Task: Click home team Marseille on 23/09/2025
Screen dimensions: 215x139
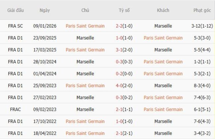Action: tap(85, 38)
